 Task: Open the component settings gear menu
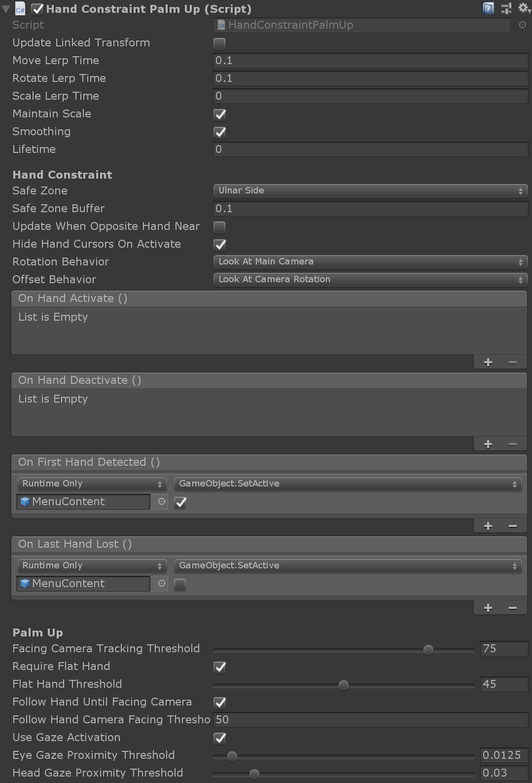(x=524, y=8)
